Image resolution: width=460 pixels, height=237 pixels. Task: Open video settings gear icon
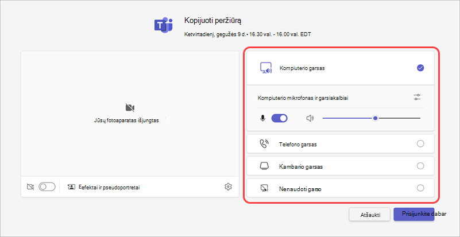pyautogui.click(x=228, y=187)
